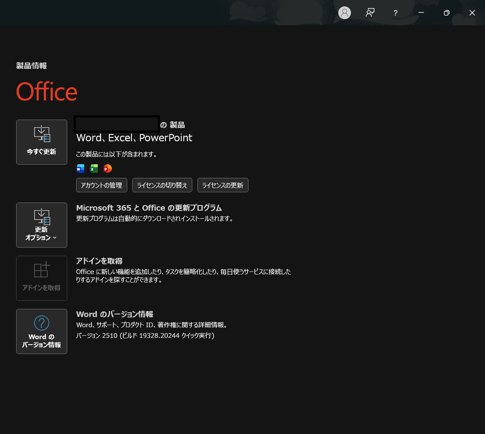The height and width of the screenshot is (434, 485).
Task: Open the feedback icon in title bar
Action: (370, 13)
